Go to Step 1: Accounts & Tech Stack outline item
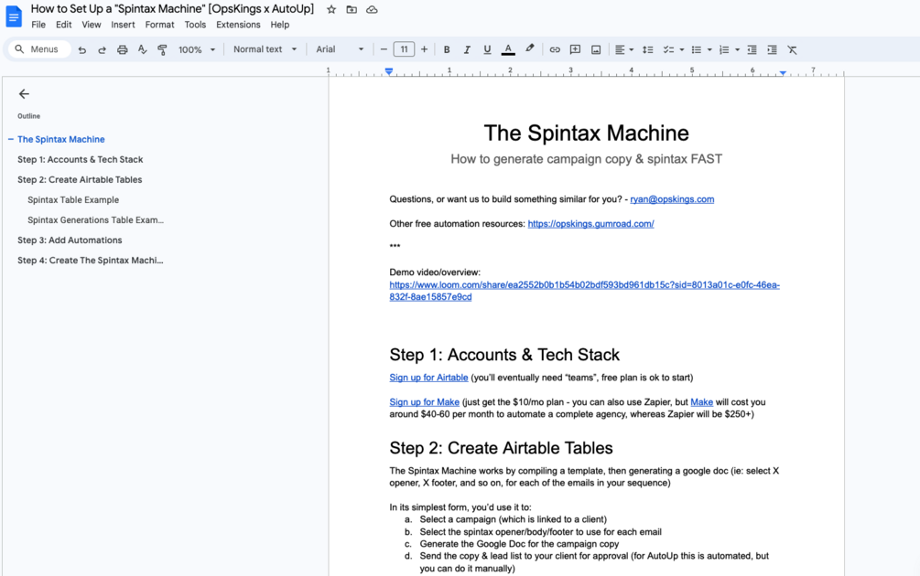920x576 pixels. pos(81,159)
